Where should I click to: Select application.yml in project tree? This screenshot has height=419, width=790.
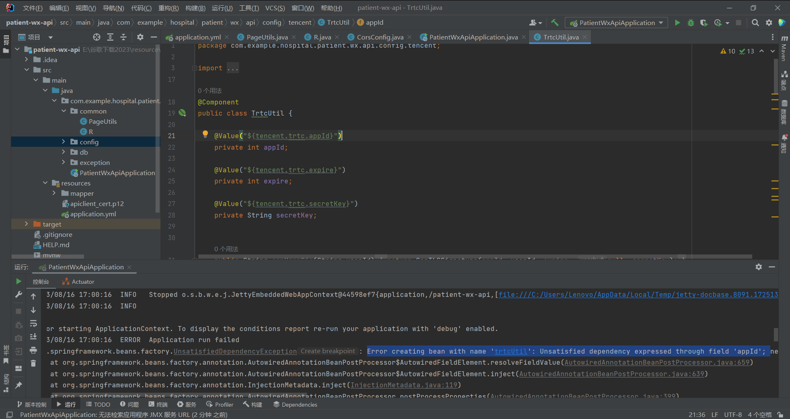coord(93,214)
